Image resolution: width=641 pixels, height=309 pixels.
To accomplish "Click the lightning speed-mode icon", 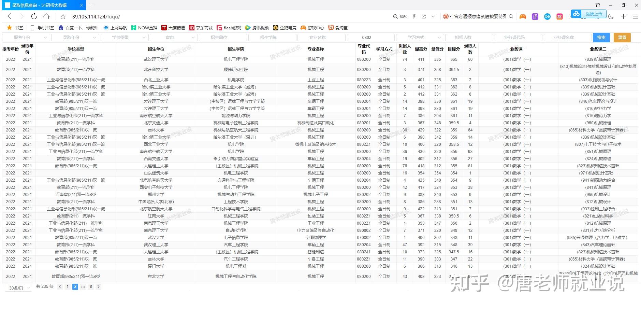I will tap(414, 16).
